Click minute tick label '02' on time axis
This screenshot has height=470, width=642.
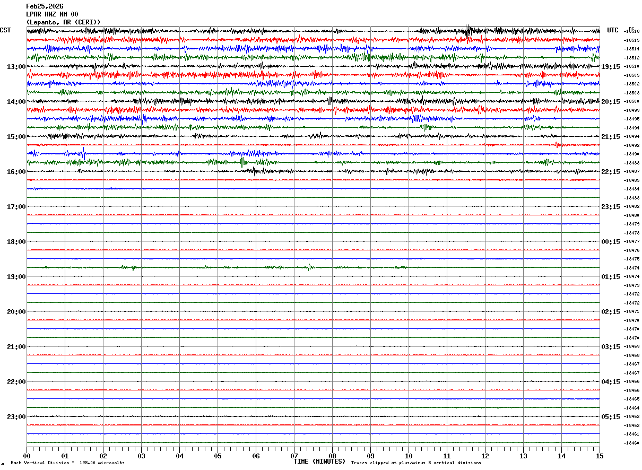(103, 456)
